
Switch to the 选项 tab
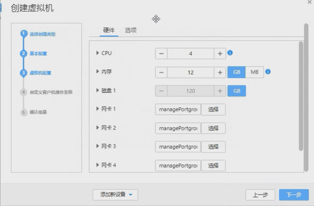(131, 30)
